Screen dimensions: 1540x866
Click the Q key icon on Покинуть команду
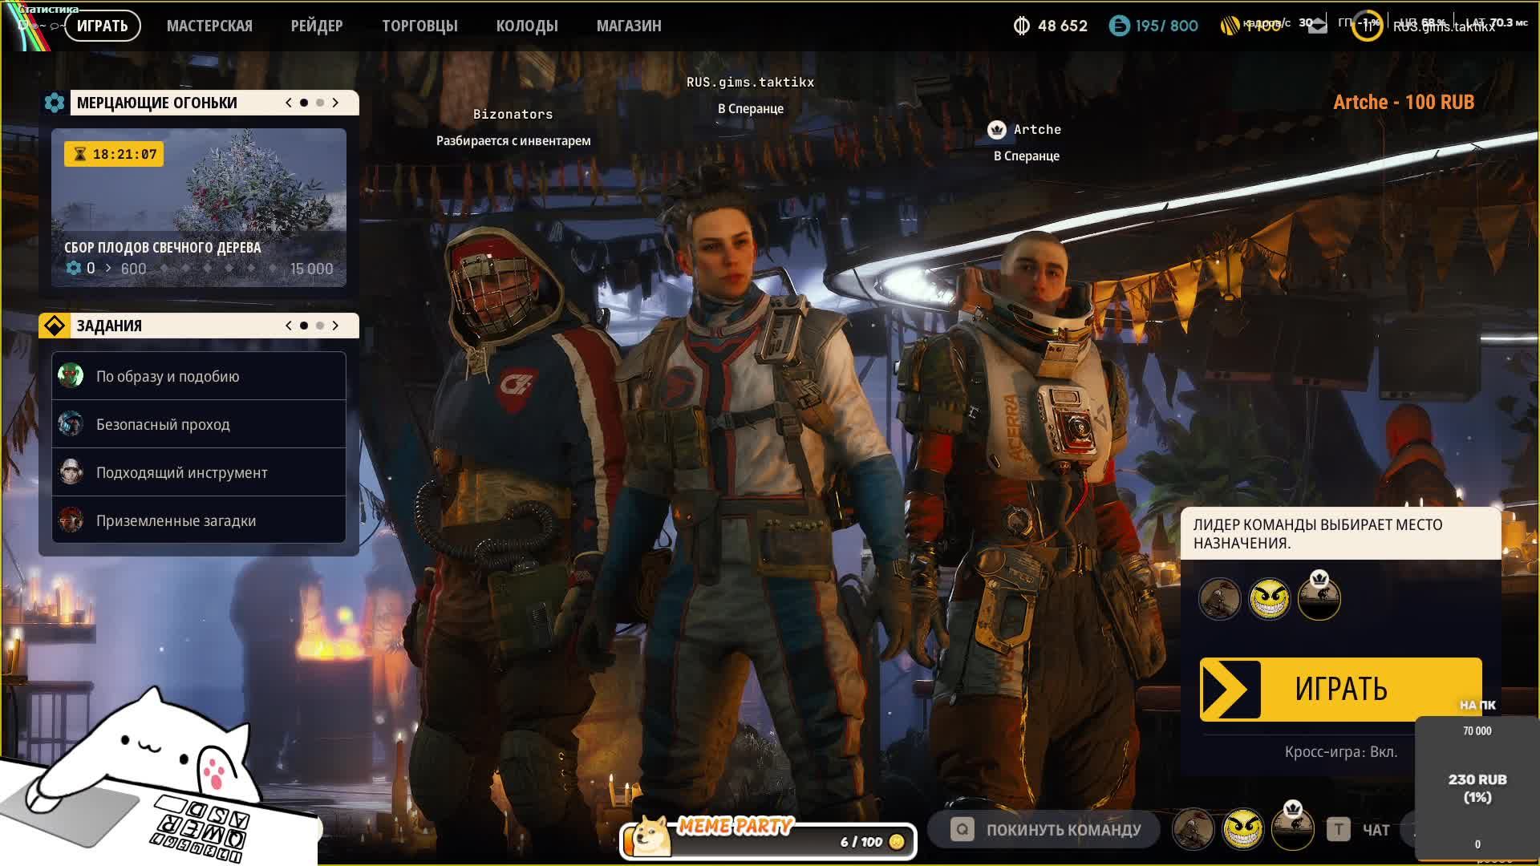pos(962,829)
